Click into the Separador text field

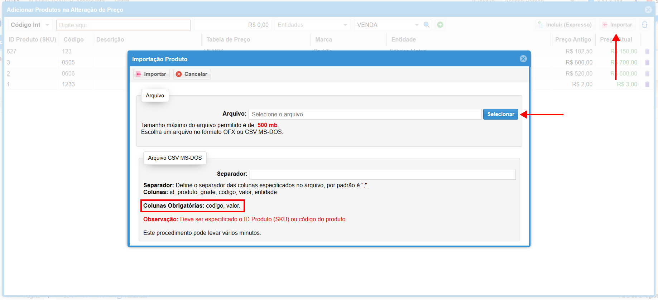coord(382,174)
